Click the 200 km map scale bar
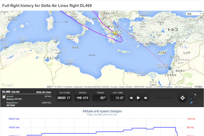The width and height of the screenshot is (204, 136). pyautogui.click(x=187, y=87)
